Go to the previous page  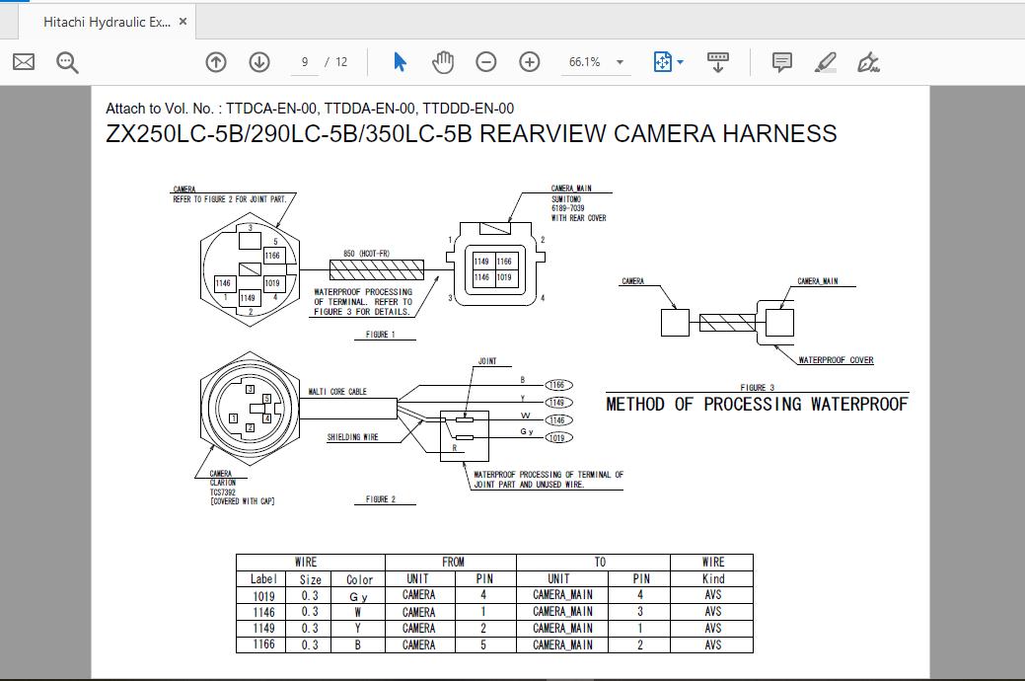pos(215,61)
